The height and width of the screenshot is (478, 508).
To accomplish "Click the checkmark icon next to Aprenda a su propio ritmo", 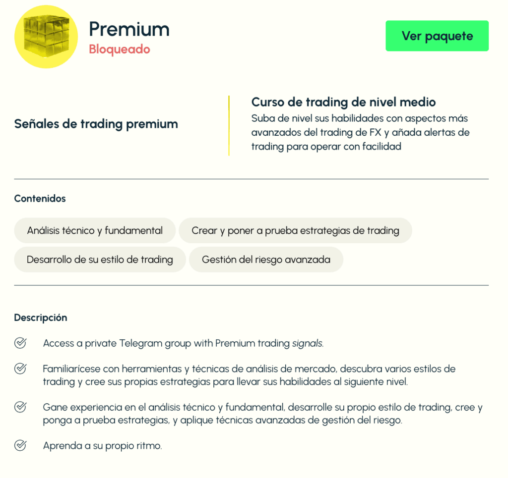I will tap(20, 445).
